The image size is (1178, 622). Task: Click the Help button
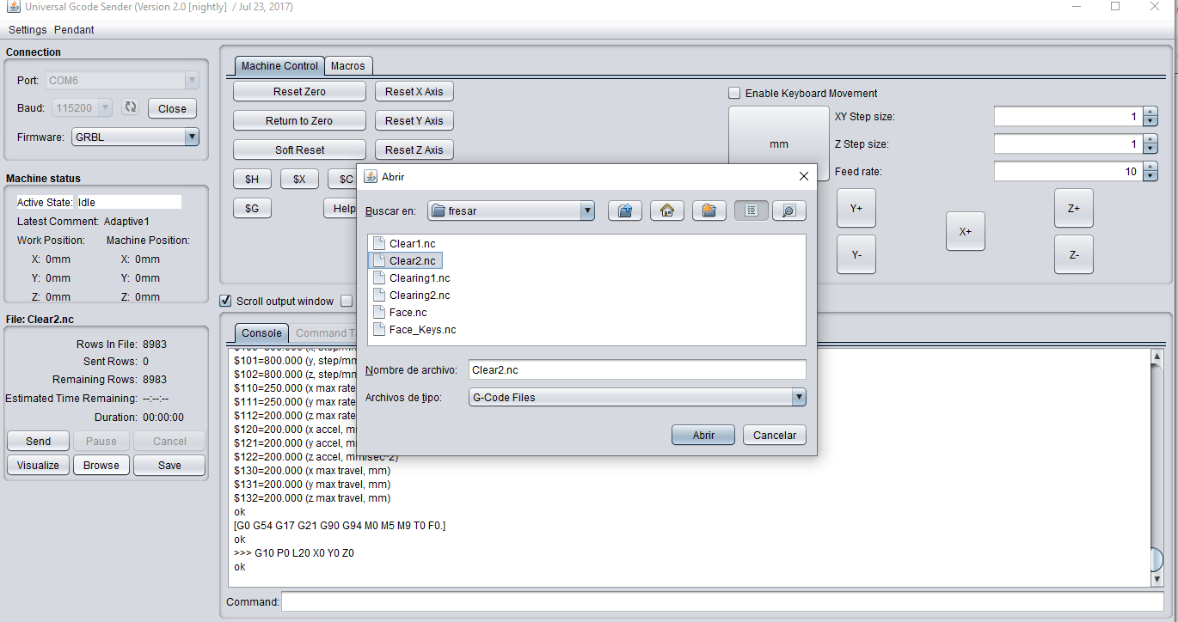[341, 208]
